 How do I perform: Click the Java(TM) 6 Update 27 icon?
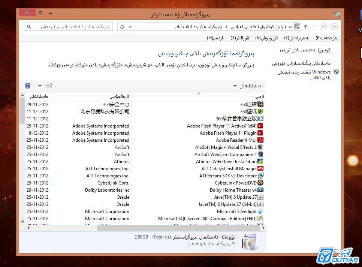tap(260, 197)
